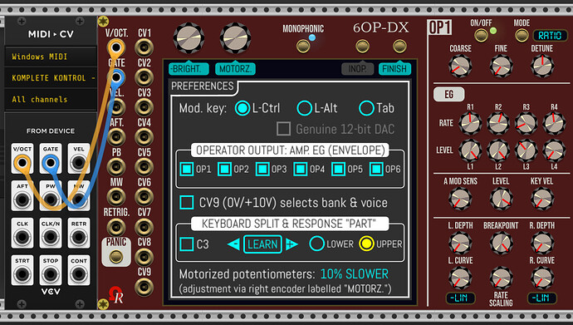Click the DETUNE knob

pos(542,66)
